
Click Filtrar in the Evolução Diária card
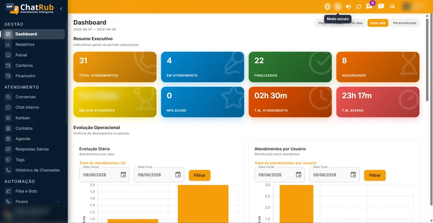199,175
